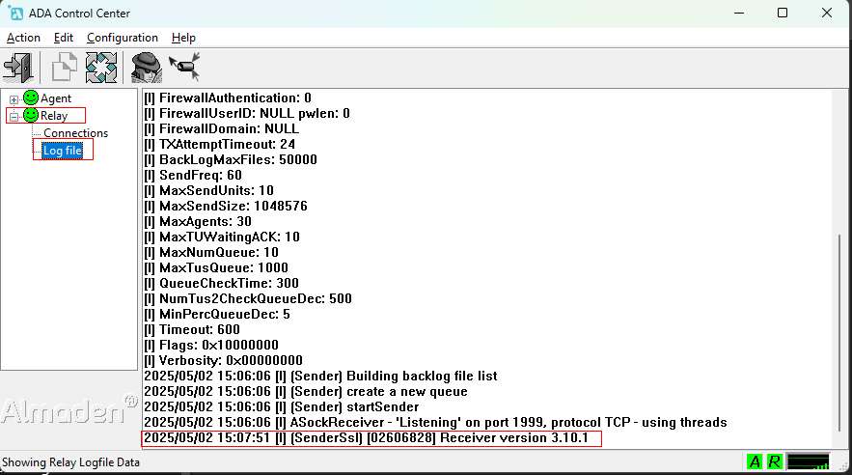Click the green smiley beside Relay

tap(31, 115)
